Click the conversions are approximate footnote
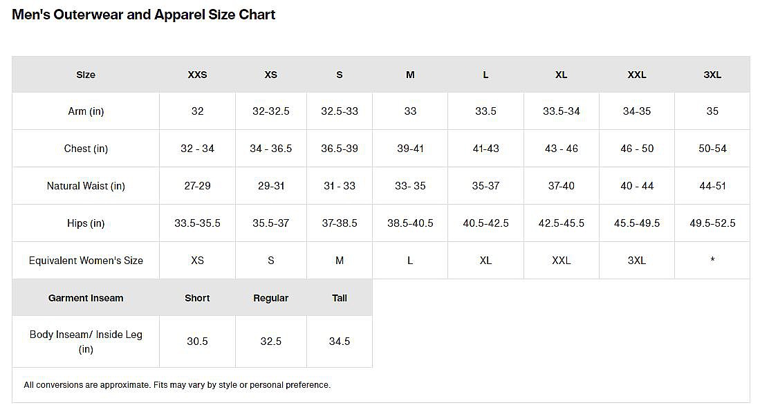760x412 pixels. (177, 385)
